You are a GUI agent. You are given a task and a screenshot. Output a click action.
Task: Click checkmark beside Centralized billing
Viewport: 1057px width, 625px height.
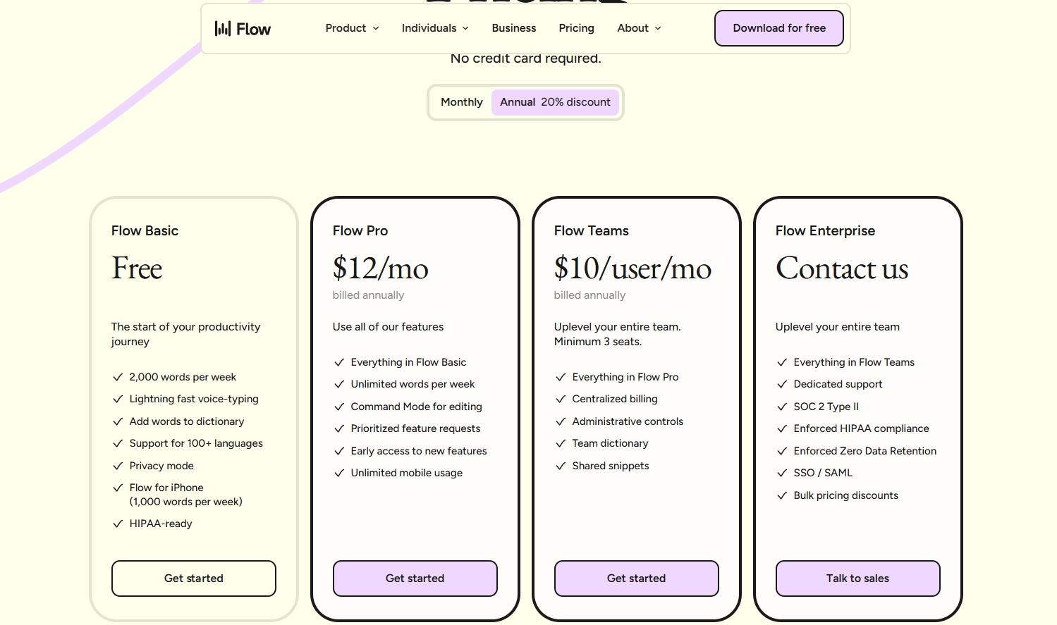(x=561, y=400)
